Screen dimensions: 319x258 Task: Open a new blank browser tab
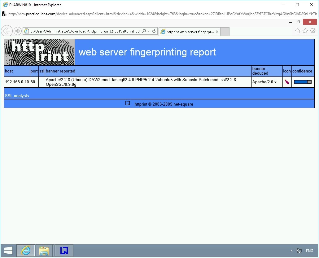[x=225, y=32]
